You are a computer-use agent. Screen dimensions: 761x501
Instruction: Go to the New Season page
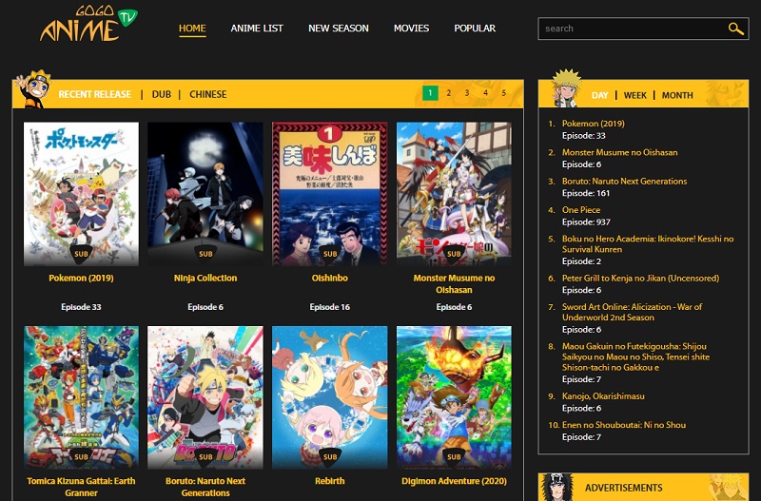339,29
